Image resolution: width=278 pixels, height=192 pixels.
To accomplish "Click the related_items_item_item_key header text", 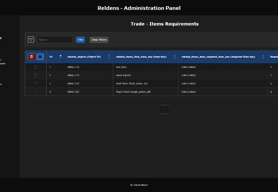I will (141, 57).
